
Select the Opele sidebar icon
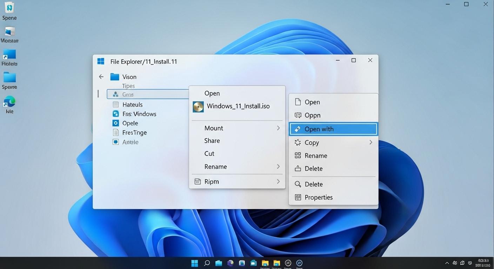point(116,123)
